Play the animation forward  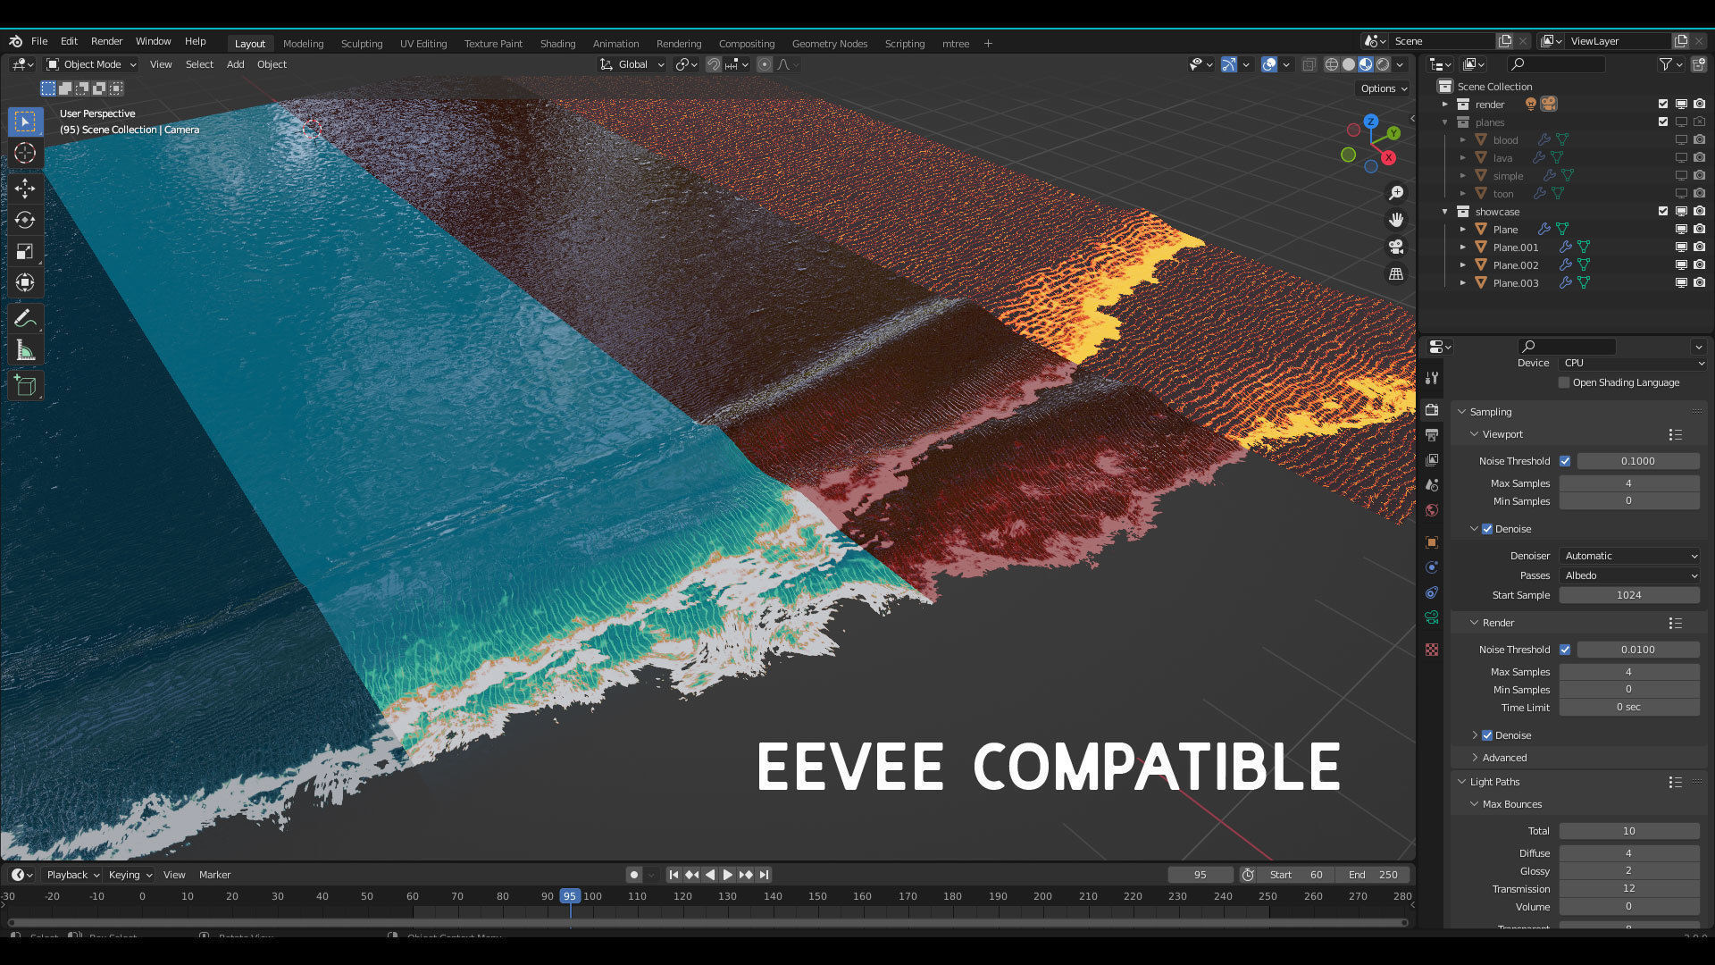[728, 875]
